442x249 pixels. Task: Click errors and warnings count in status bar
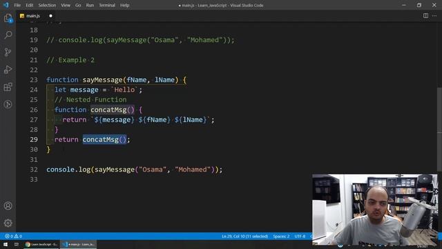click(13, 236)
